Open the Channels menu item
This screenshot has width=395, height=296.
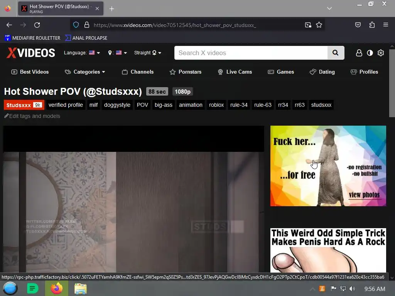pyautogui.click(x=138, y=72)
